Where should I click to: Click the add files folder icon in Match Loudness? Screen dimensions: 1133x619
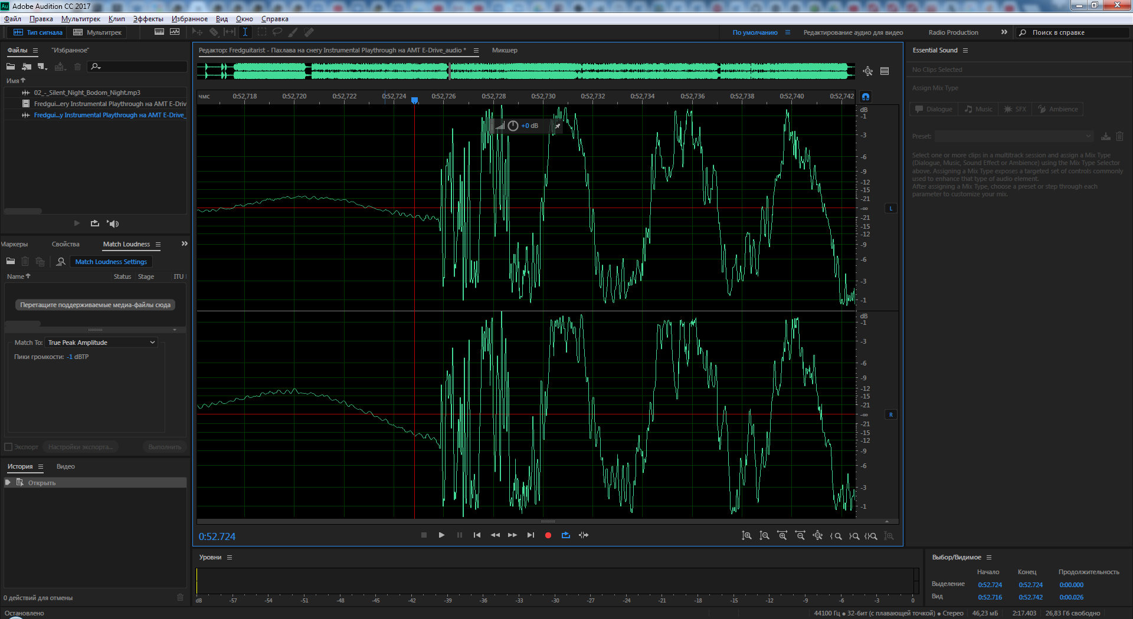pyautogui.click(x=11, y=261)
